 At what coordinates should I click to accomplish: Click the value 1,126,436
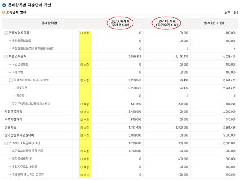182,57
